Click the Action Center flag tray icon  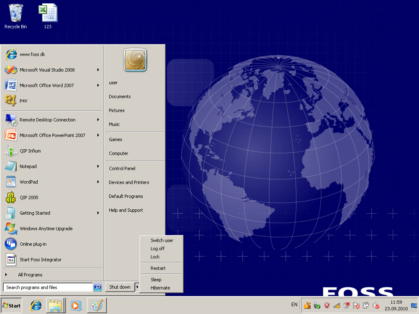coord(356,305)
